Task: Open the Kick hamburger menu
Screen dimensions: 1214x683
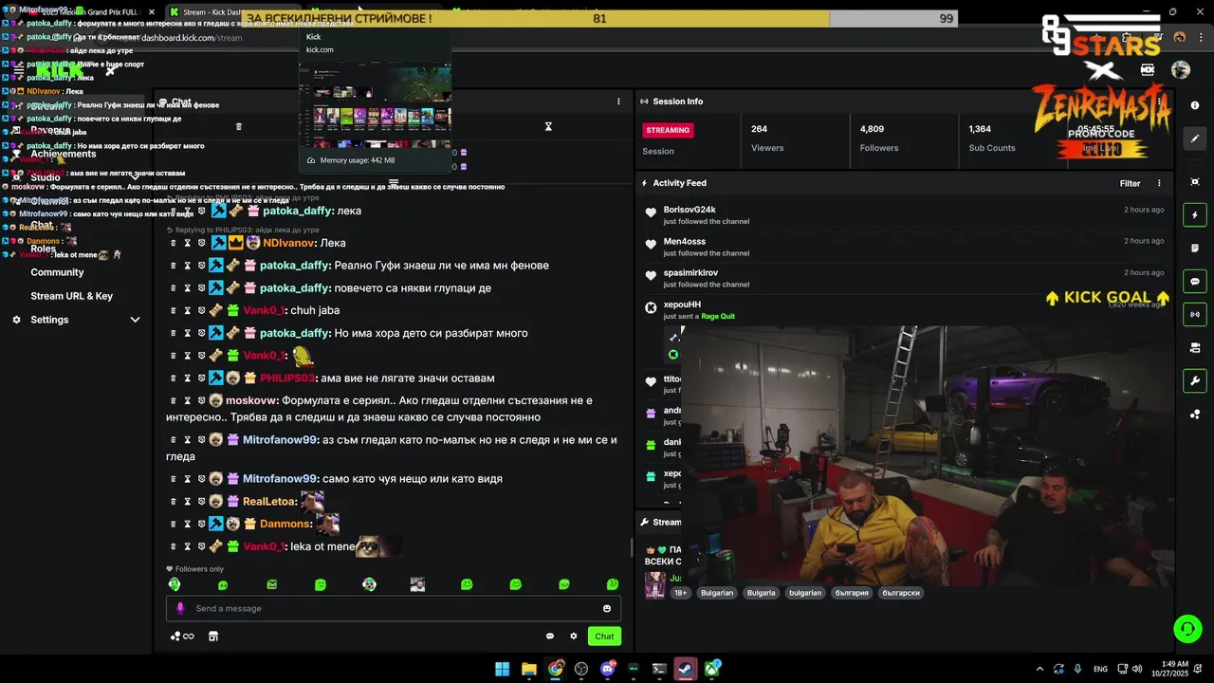Action: (19, 70)
